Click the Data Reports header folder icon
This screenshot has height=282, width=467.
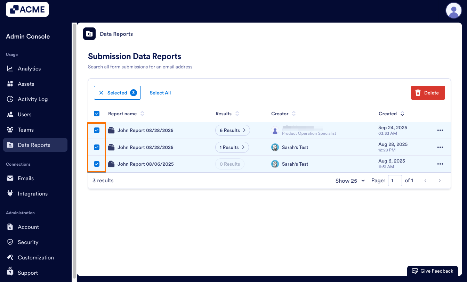click(89, 34)
